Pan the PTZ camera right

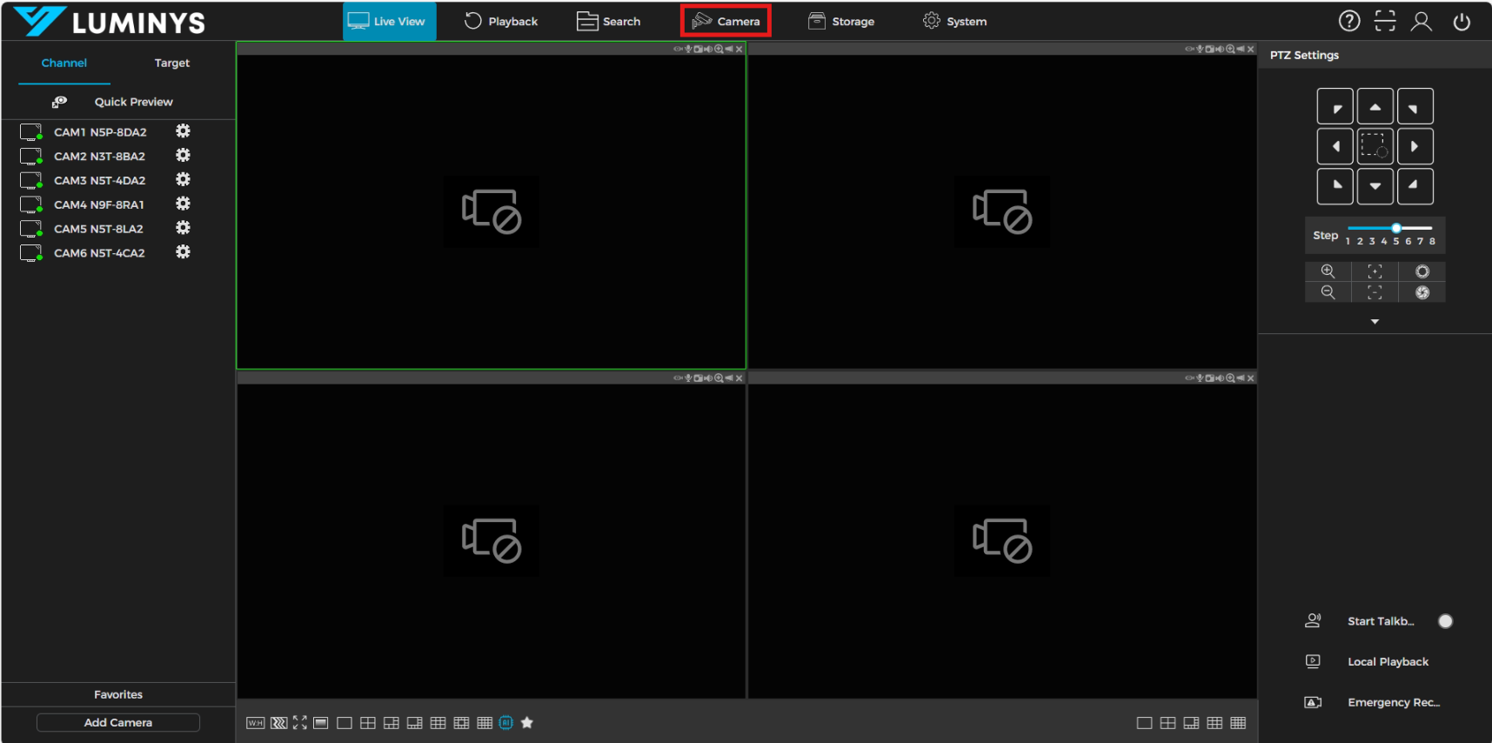point(1415,147)
